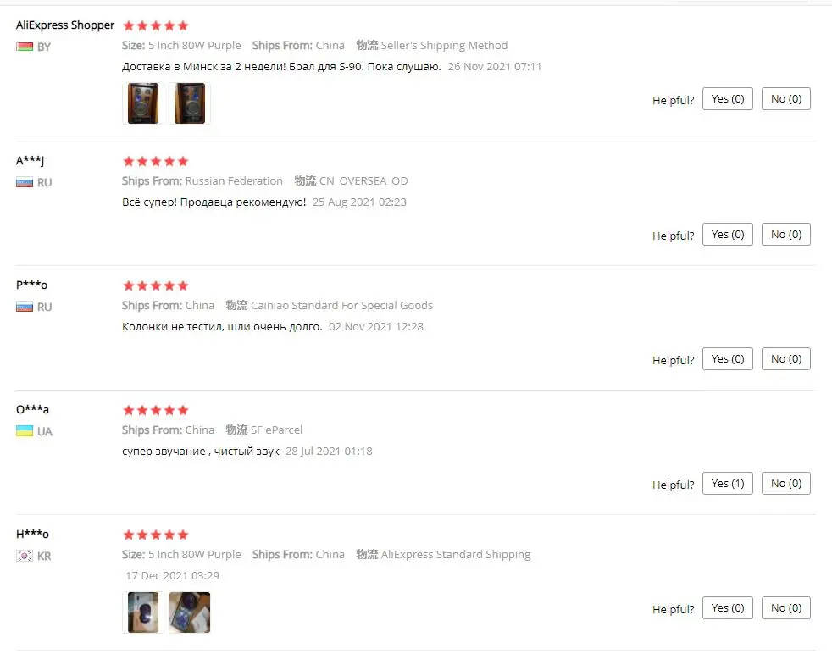
Task: Click the Belarus flag icon
Action: click(x=25, y=47)
